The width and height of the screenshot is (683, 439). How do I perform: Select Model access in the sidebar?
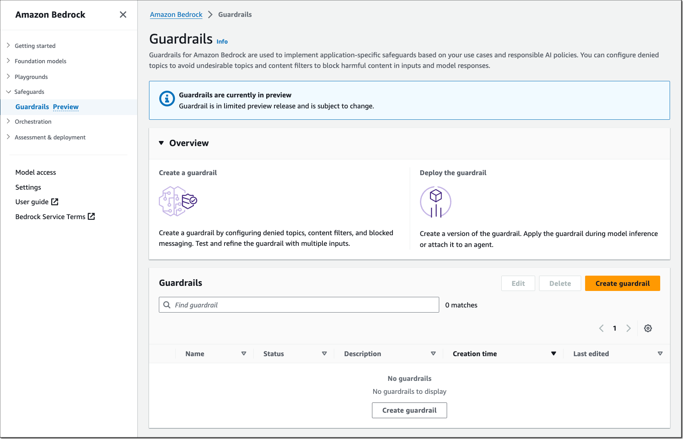click(x=35, y=172)
